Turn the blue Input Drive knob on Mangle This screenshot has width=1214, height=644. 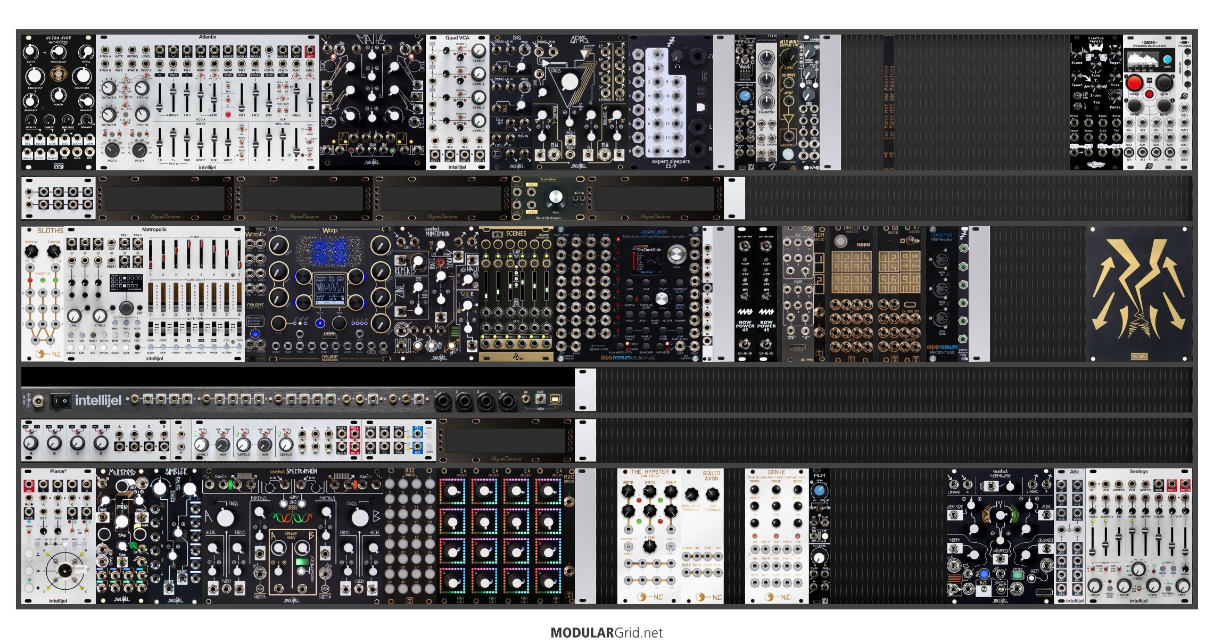click(x=745, y=96)
